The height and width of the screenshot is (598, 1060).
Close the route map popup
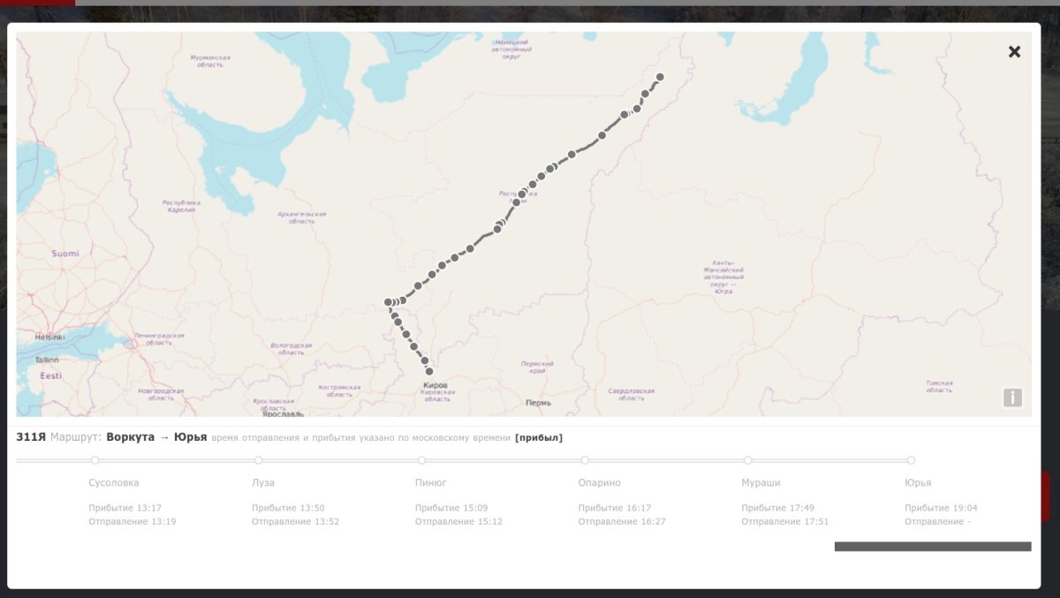click(1014, 52)
